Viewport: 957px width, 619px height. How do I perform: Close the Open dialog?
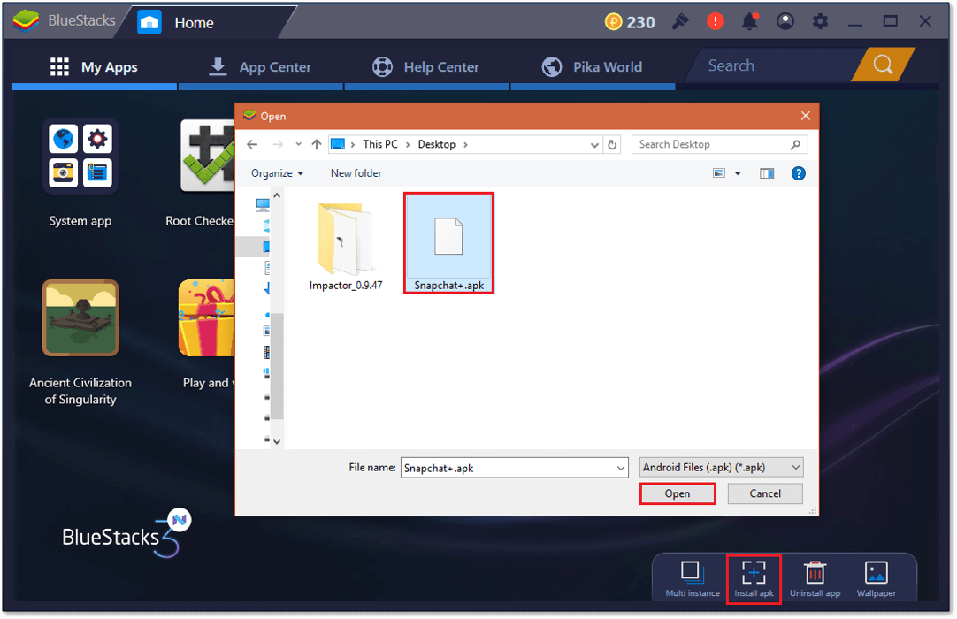click(x=805, y=116)
